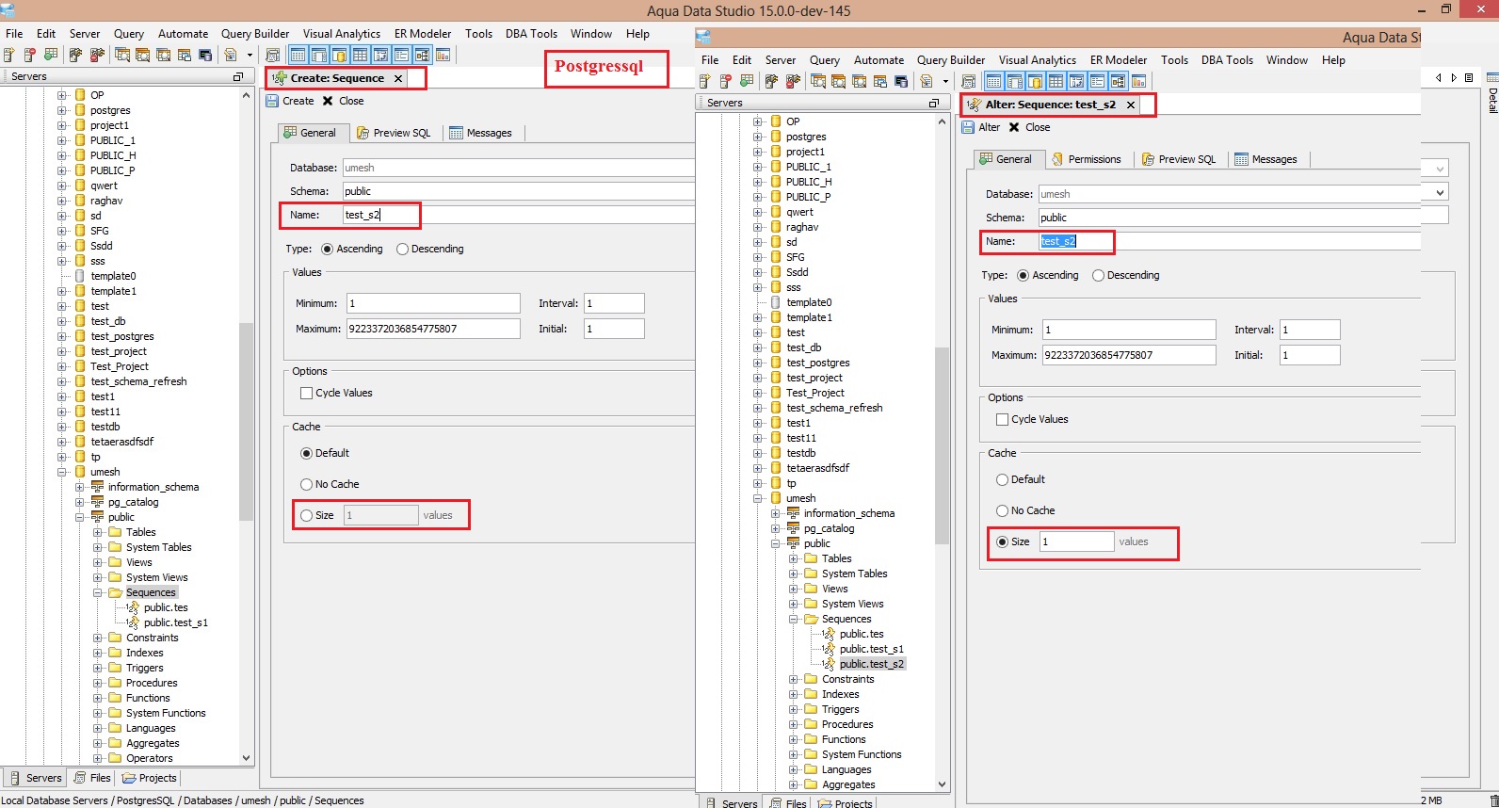Click the Alter button
Image resolution: width=1499 pixels, height=808 pixels.
tap(981, 127)
